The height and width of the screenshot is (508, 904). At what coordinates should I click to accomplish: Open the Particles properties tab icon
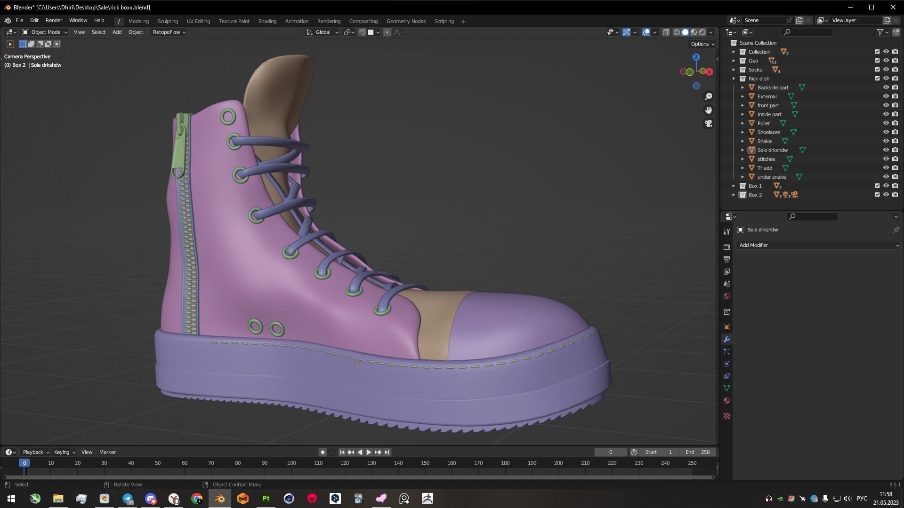pos(726,352)
